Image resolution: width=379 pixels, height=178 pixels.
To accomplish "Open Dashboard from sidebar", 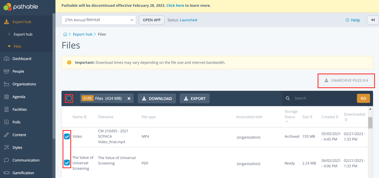I will (22, 59).
